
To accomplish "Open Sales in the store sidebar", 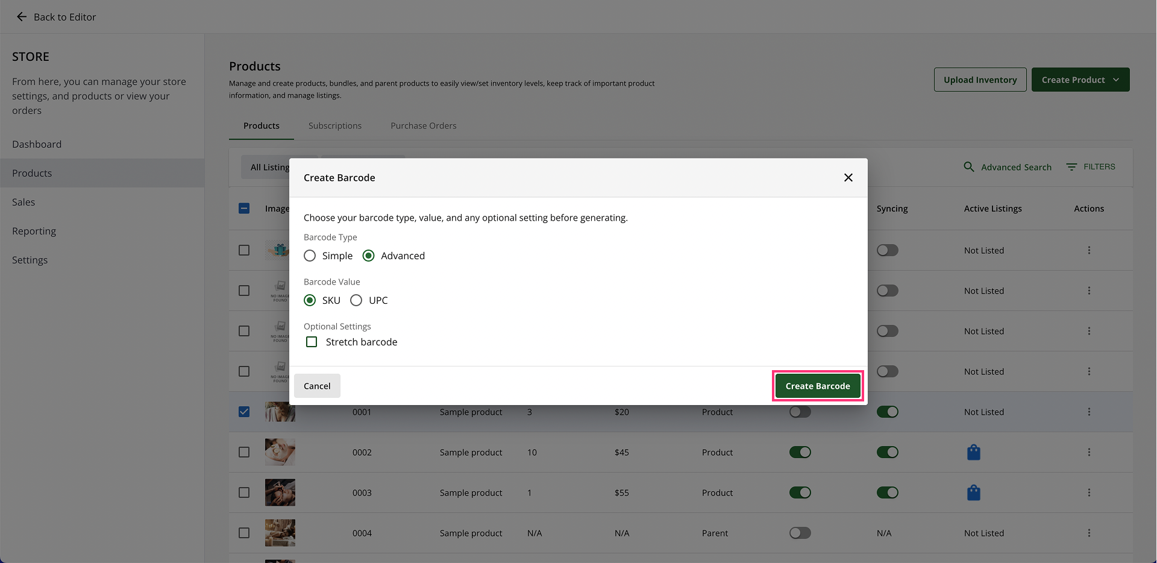I will click(102, 202).
